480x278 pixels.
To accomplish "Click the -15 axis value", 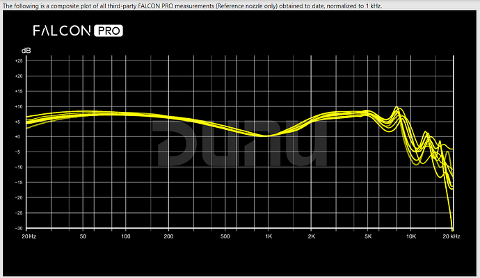I will 19,183.
